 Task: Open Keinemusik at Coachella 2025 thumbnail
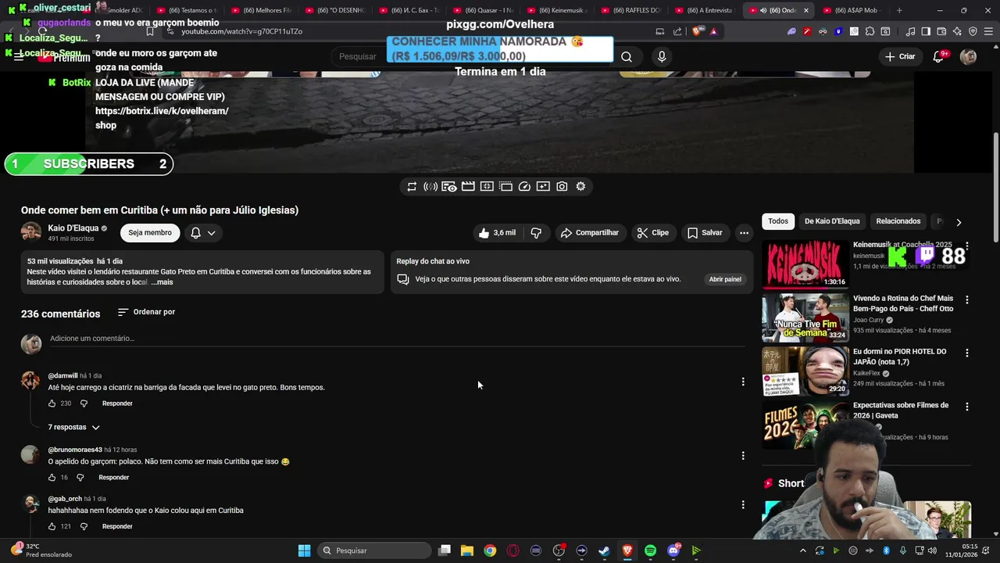(x=805, y=264)
